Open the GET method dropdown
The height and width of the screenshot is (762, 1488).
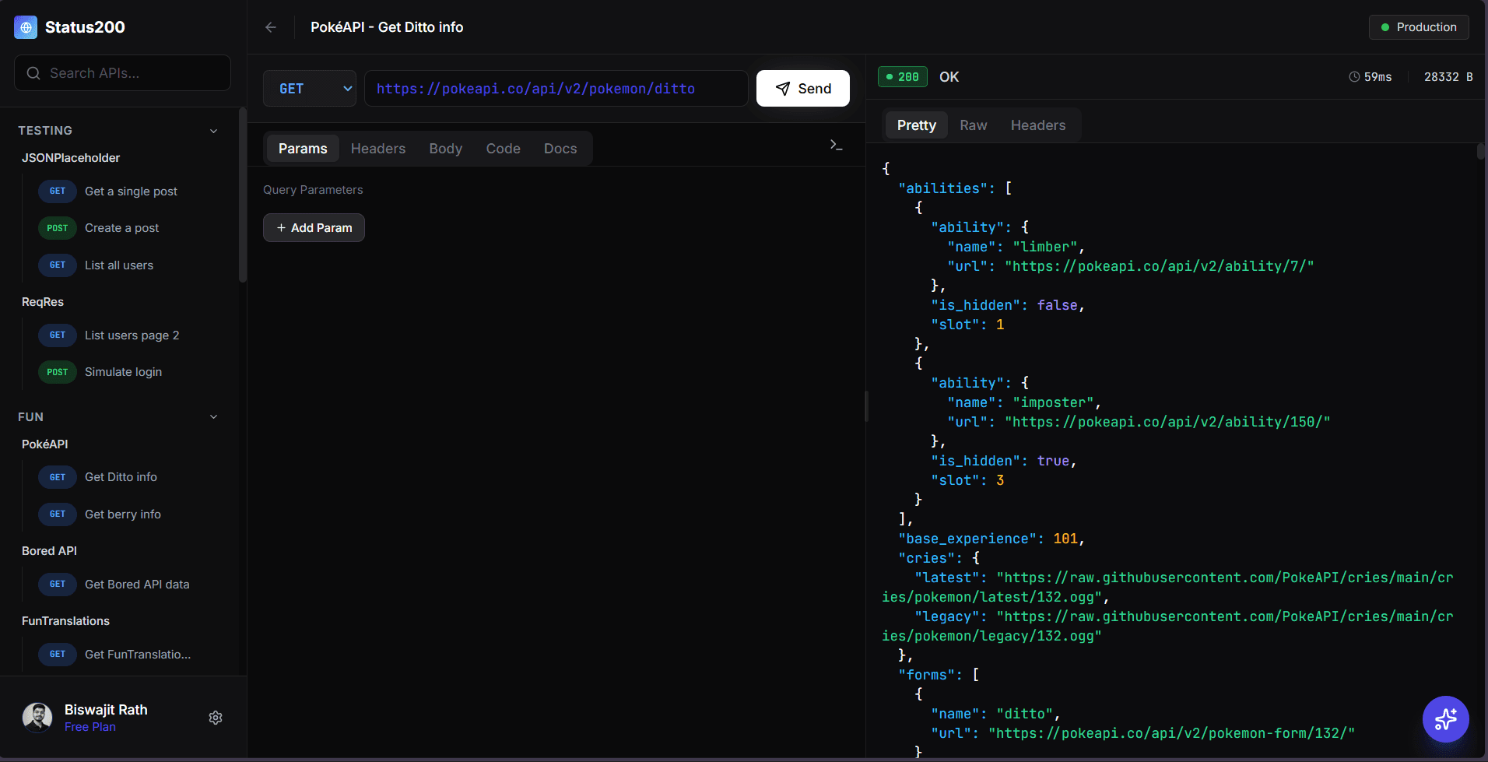(x=310, y=89)
